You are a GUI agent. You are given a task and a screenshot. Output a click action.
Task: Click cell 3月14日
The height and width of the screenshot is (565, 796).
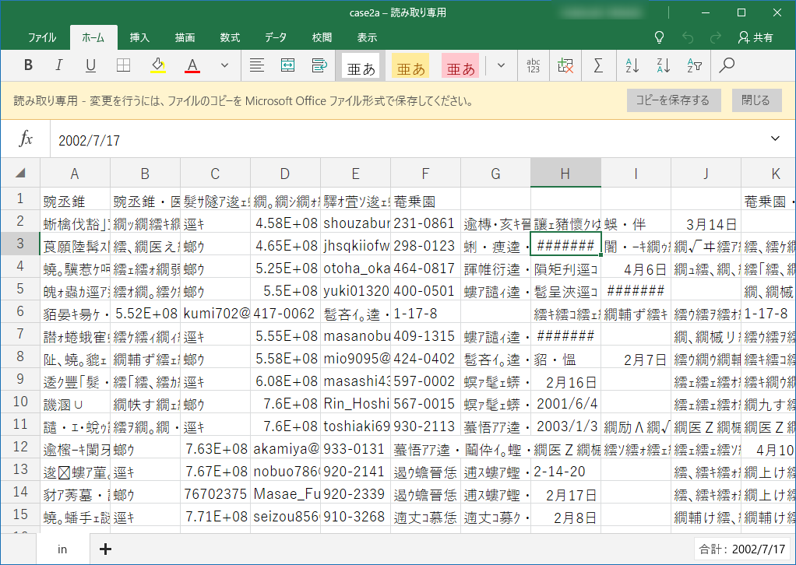(x=706, y=223)
